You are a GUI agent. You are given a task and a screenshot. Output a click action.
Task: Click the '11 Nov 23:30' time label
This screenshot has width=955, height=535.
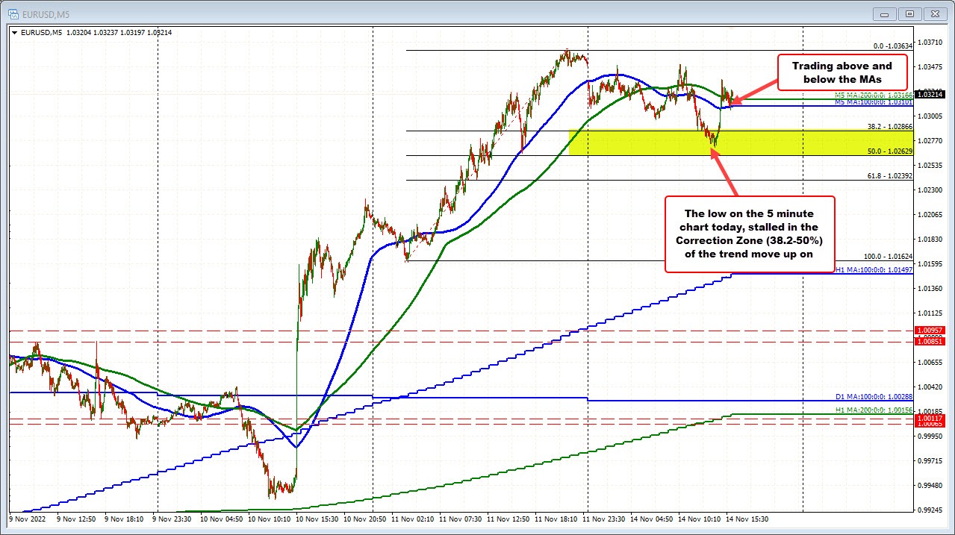[x=605, y=519]
